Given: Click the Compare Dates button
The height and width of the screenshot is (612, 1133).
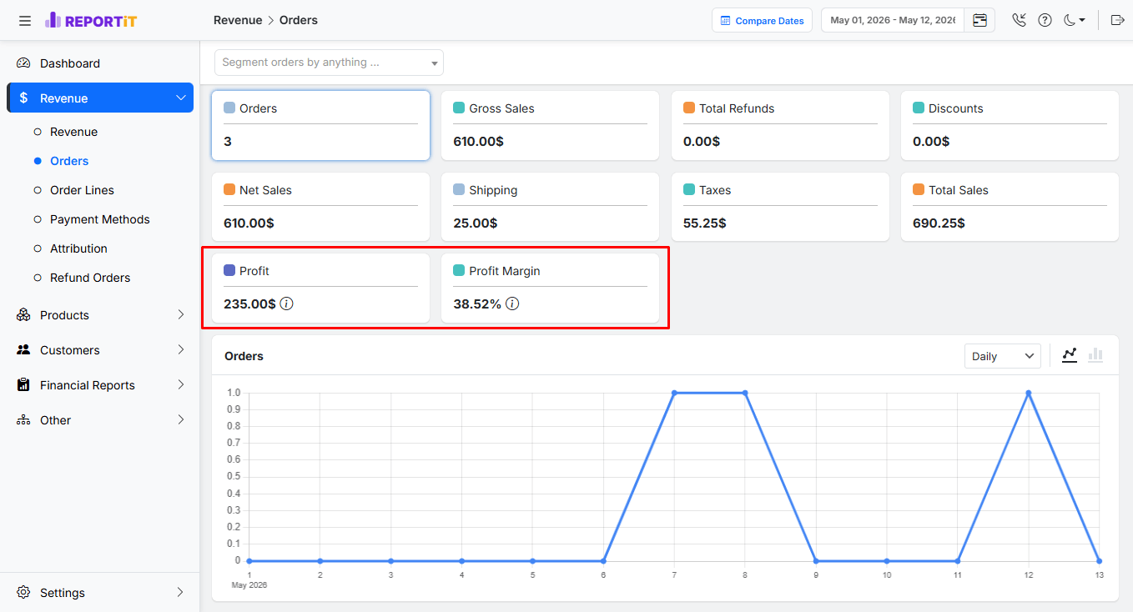Looking at the screenshot, I should (x=763, y=21).
